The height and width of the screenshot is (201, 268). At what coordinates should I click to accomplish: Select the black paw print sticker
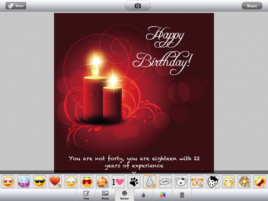pos(134,181)
